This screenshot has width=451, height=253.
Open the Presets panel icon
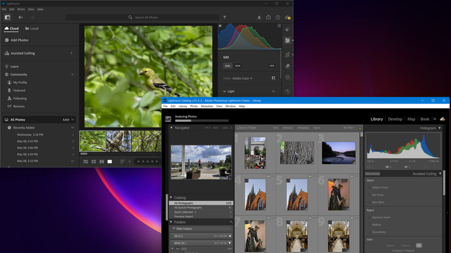click(287, 29)
